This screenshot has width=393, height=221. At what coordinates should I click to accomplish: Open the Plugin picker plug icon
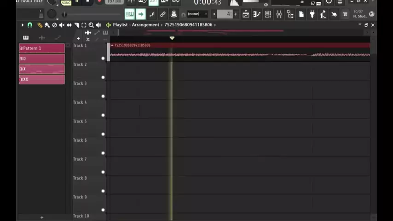pyautogui.click(x=312, y=14)
